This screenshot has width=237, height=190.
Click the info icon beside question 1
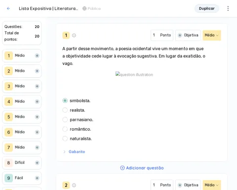[74, 35]
